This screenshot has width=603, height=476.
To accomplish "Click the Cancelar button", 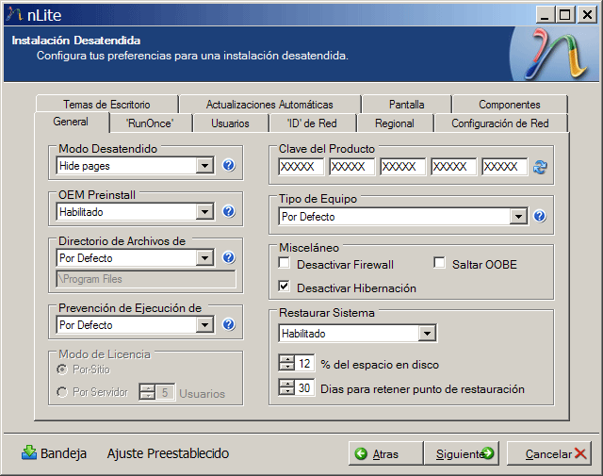I will coord(548,453).
